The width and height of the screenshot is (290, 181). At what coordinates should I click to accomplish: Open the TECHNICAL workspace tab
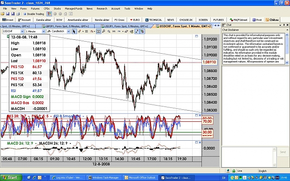pyautogui.click(x=154, y=20)
